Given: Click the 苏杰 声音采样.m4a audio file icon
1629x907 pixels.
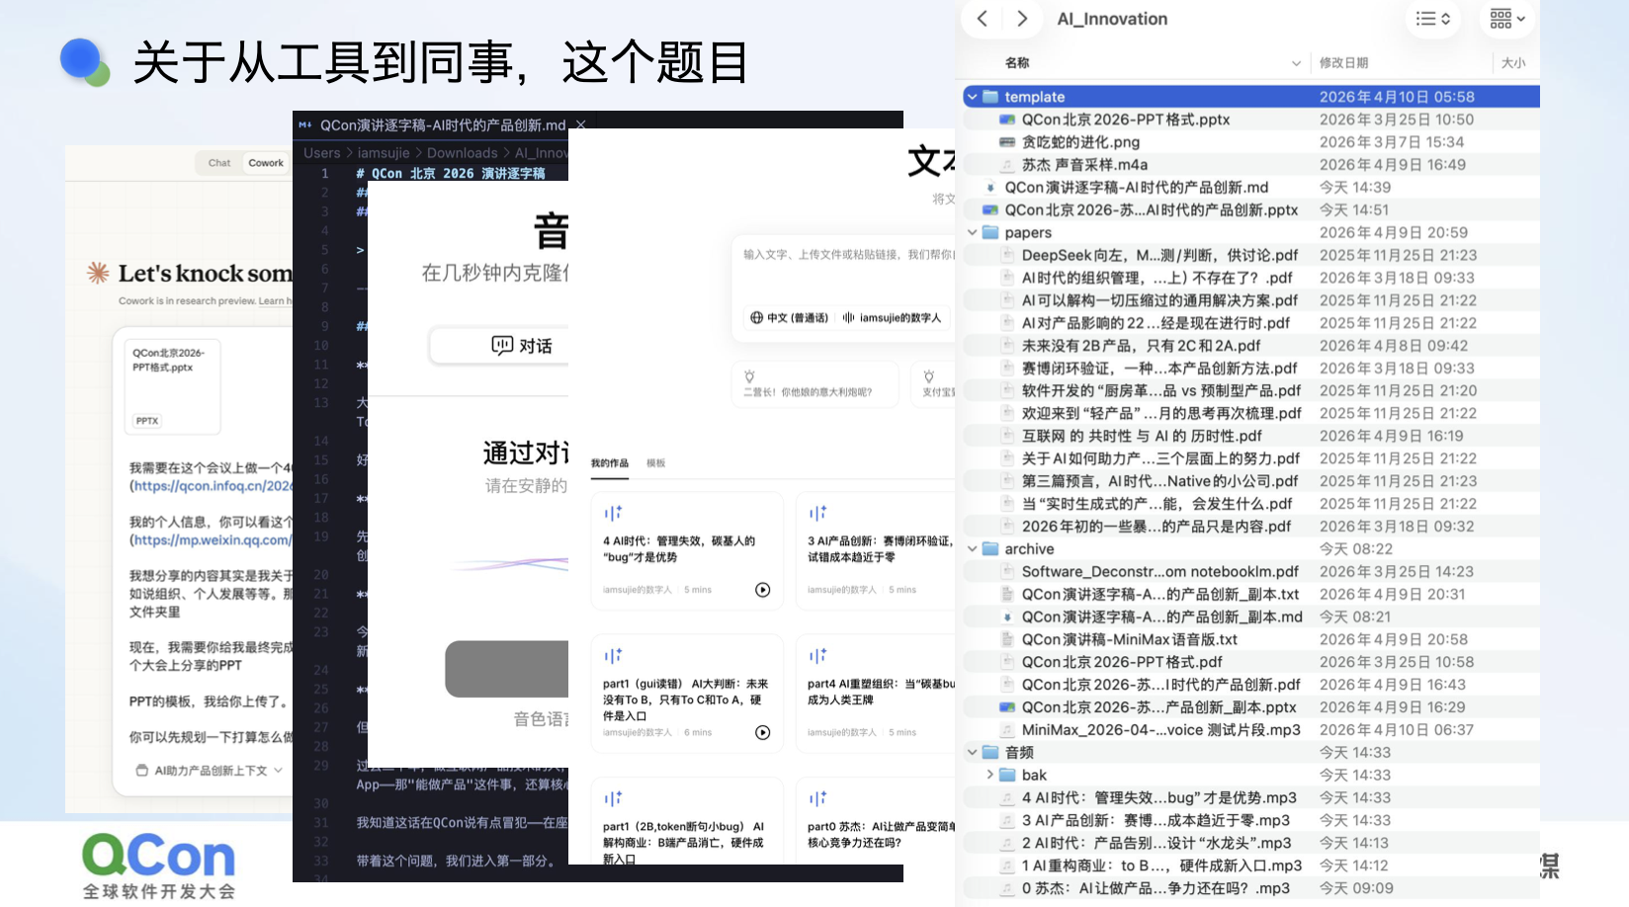Looking at the screenshot, I should (1007, 165).
